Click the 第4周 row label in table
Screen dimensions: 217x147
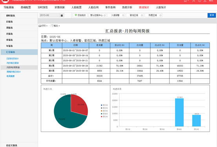tap(51, 66)
